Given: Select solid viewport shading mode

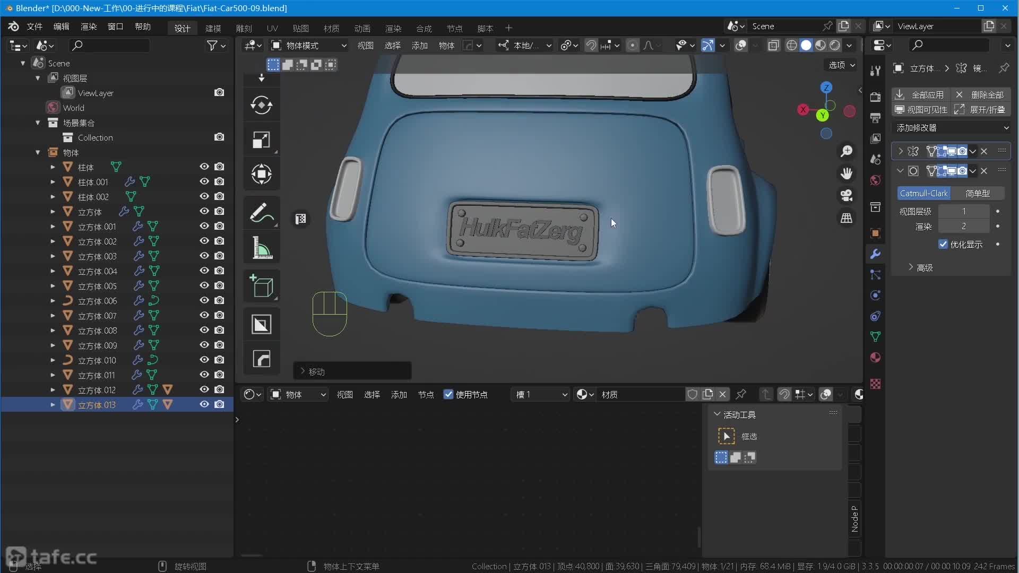Looking at the screenshot, I should 806,46.
